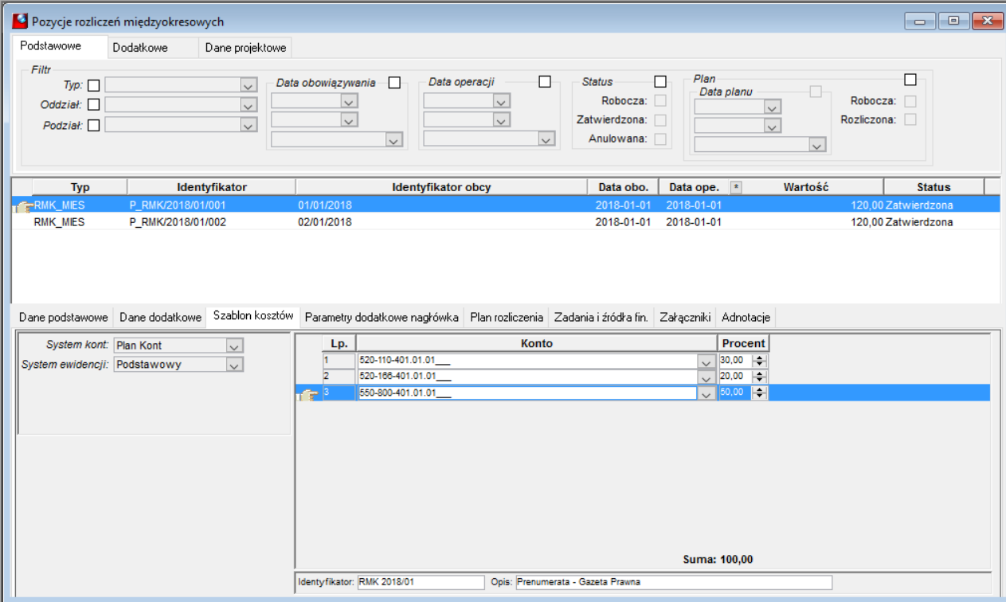Open the Dane dodatkowe tab

pyautogui.click(x=160, y=317)
